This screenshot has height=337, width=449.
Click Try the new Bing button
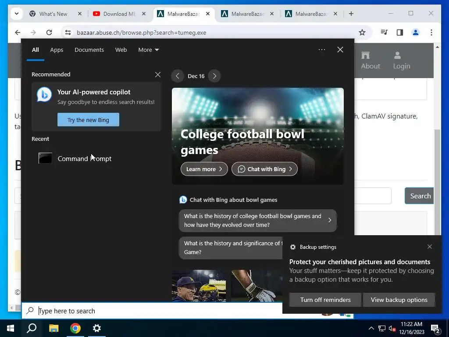(88, 120)
